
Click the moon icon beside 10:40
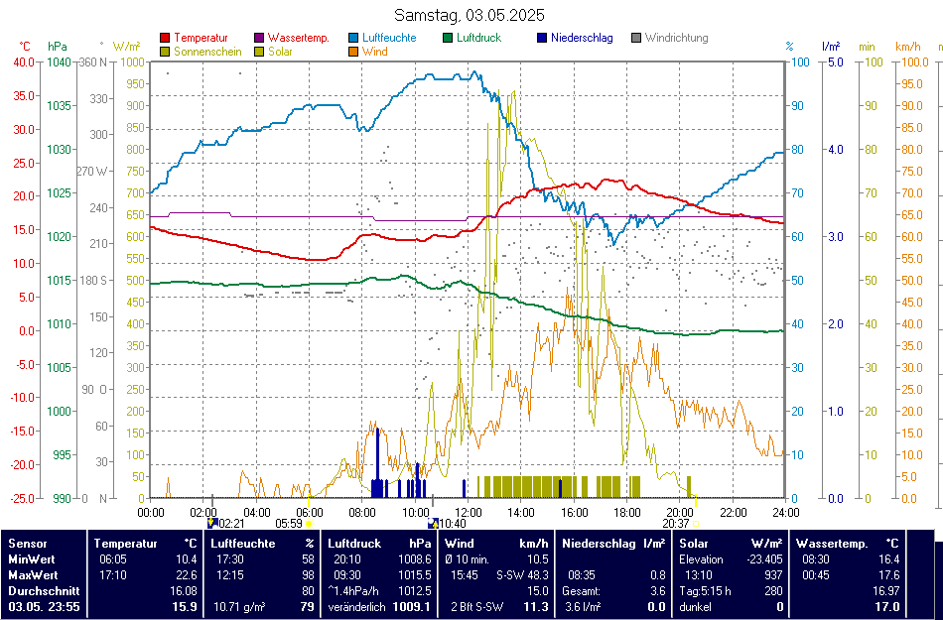pos(434,523)
